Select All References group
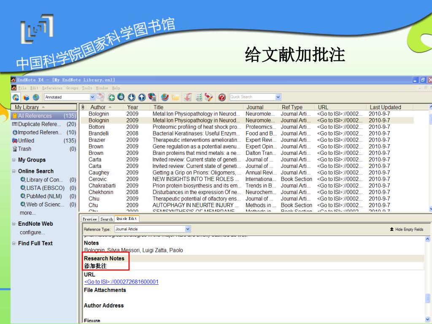The image size is (432, 324). [x=44, y=116]
